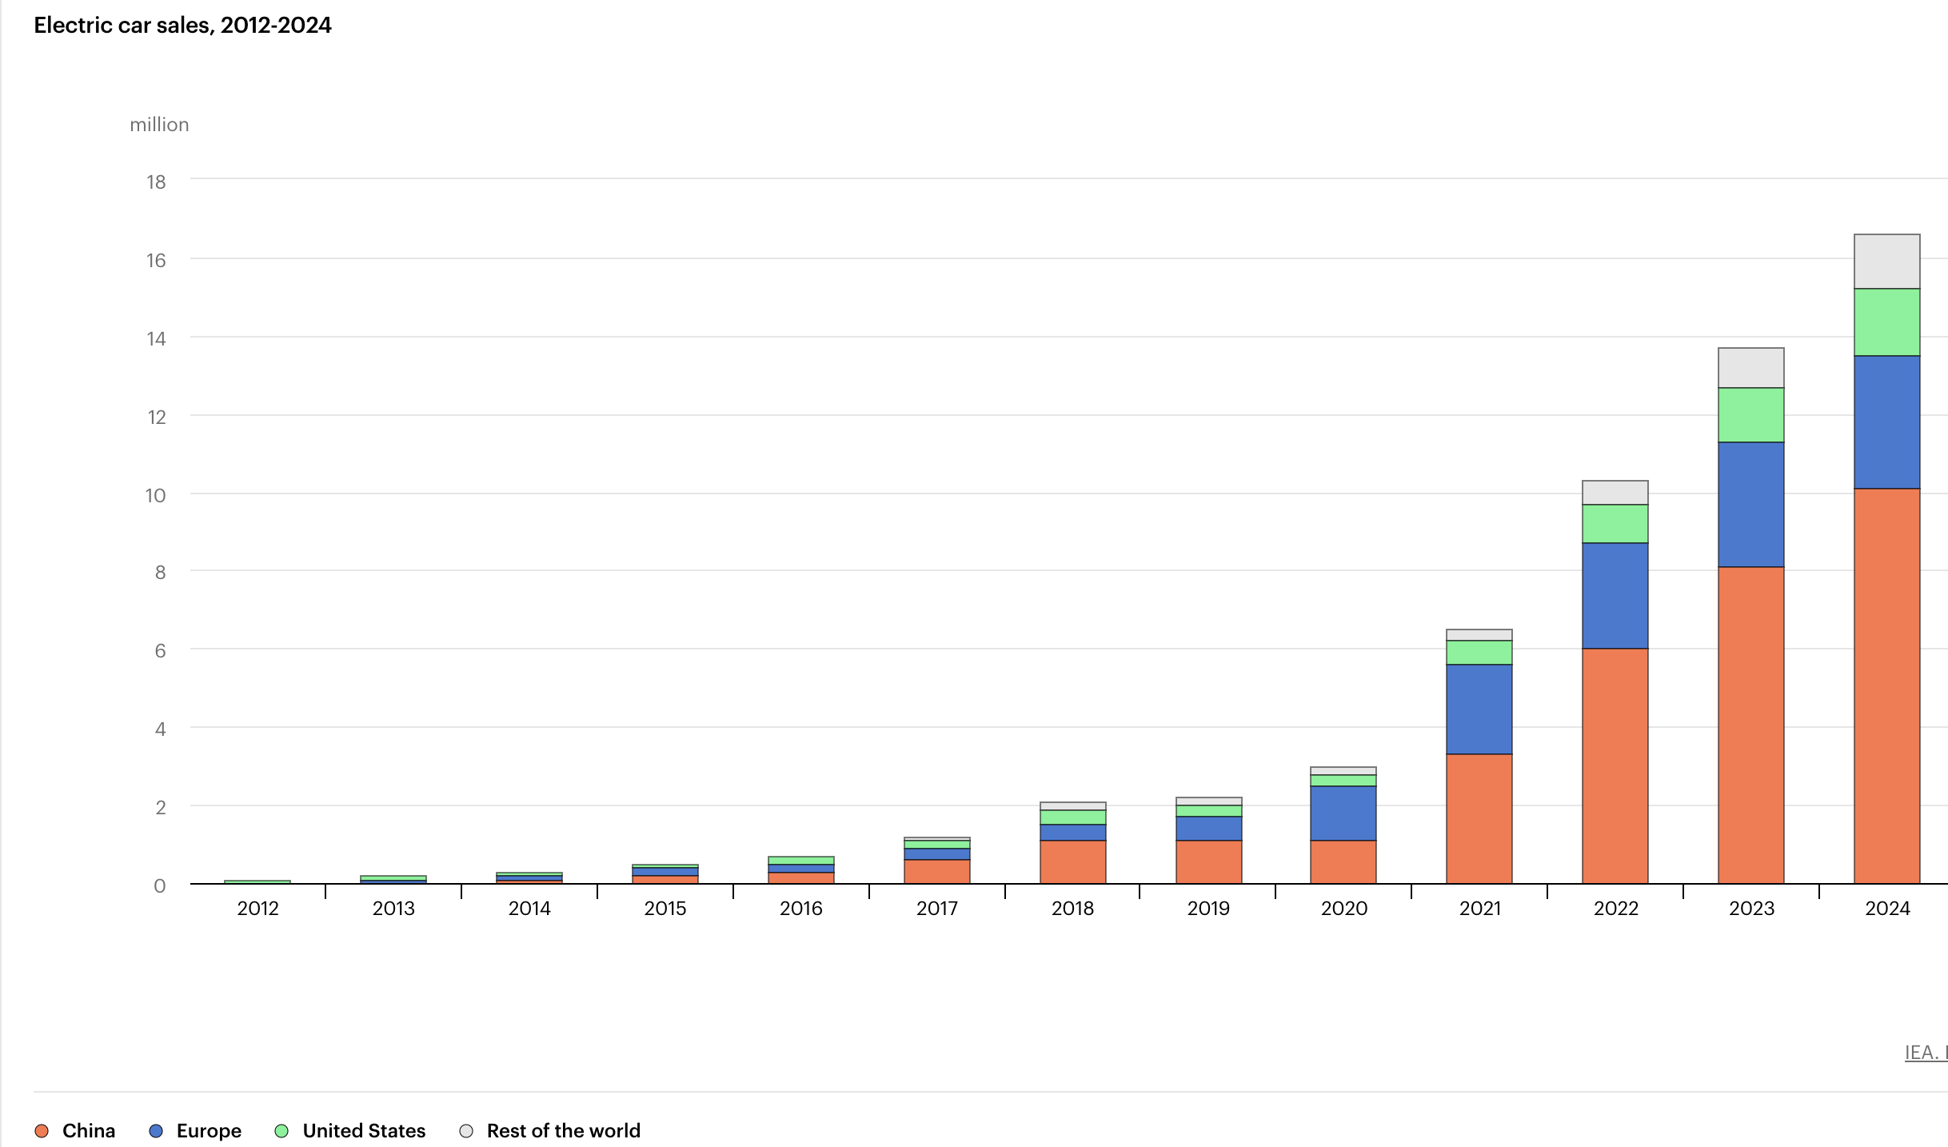The image size is (1948, 1147).
Task: Toggle the China legend series
Action: pos(88,1130)
